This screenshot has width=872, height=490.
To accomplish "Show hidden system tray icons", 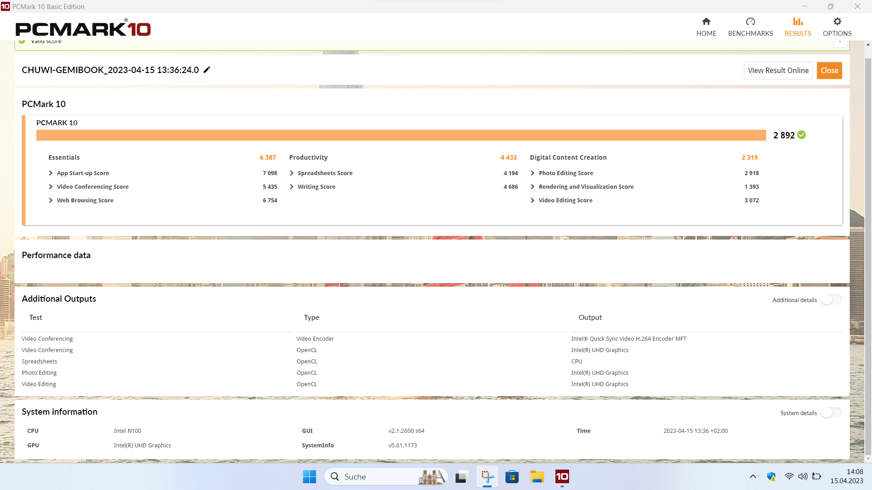I will (x=753, y=476).
